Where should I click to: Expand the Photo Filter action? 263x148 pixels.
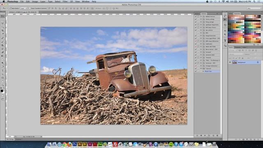coord(203,71)
